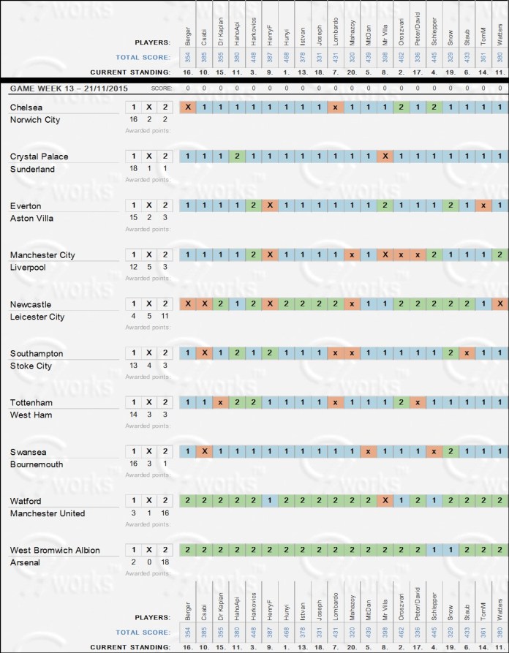Click vote count 0 under West Bromwich Albion's X box
The image size is (509, 653).
[x=149, y=562]
